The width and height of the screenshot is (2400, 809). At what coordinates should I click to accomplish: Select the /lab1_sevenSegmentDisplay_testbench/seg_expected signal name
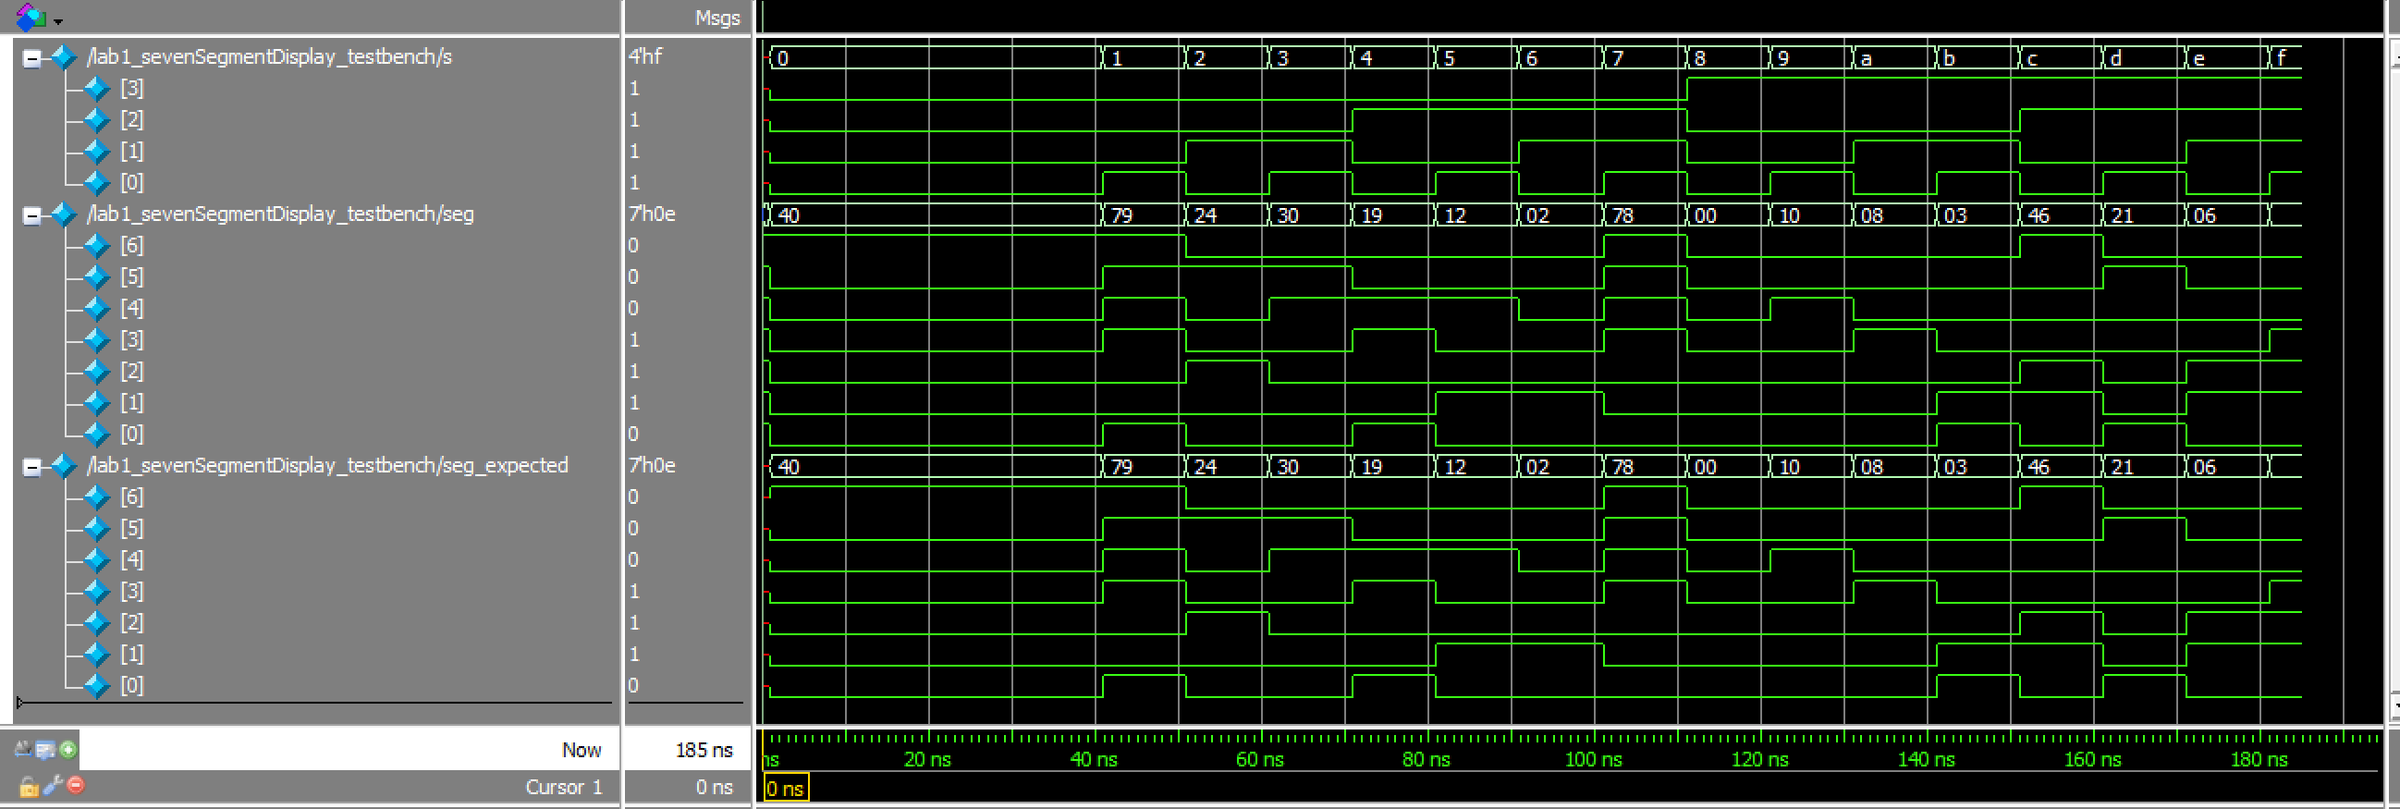(x=327, y=465)
